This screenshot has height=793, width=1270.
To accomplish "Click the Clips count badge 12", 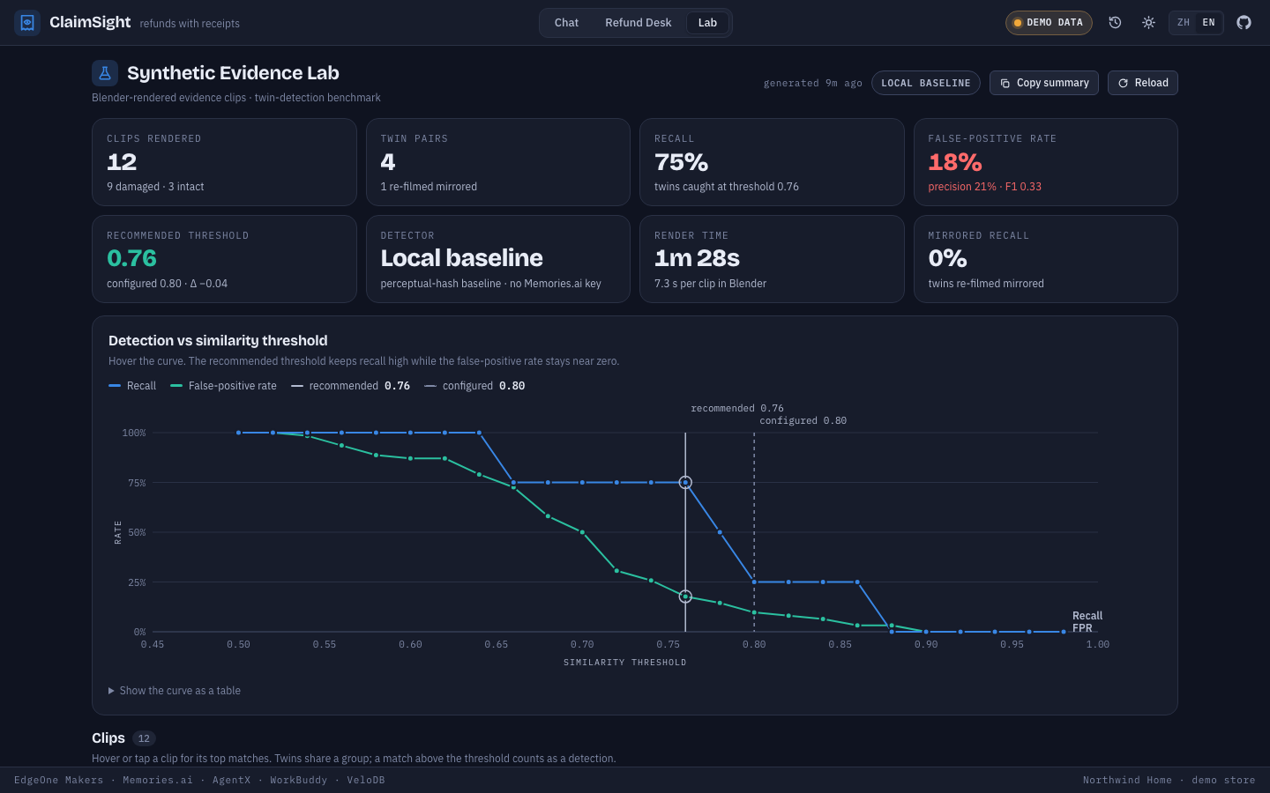I will pos(144,738).
